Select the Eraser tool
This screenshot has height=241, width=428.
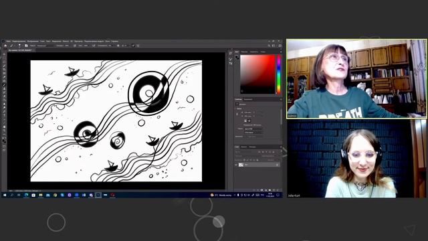(4, 96)
